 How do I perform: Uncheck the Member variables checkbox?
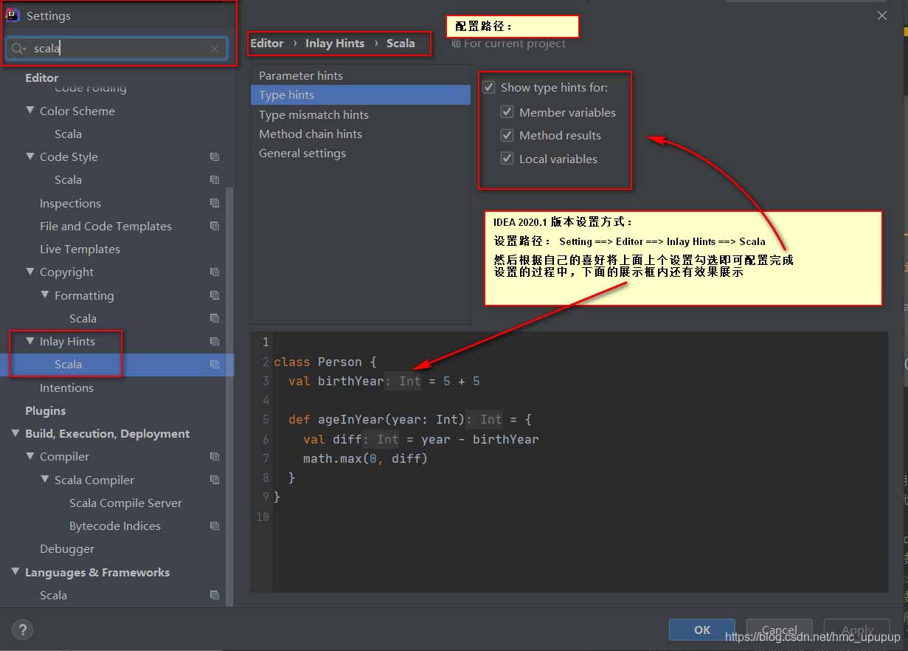pyautogui.click(x=507, y=112)
